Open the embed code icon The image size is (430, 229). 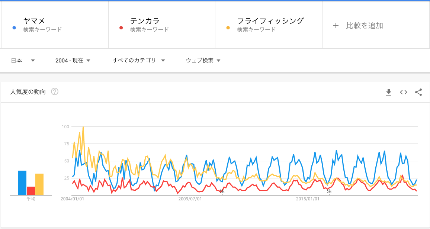point(403,92)
